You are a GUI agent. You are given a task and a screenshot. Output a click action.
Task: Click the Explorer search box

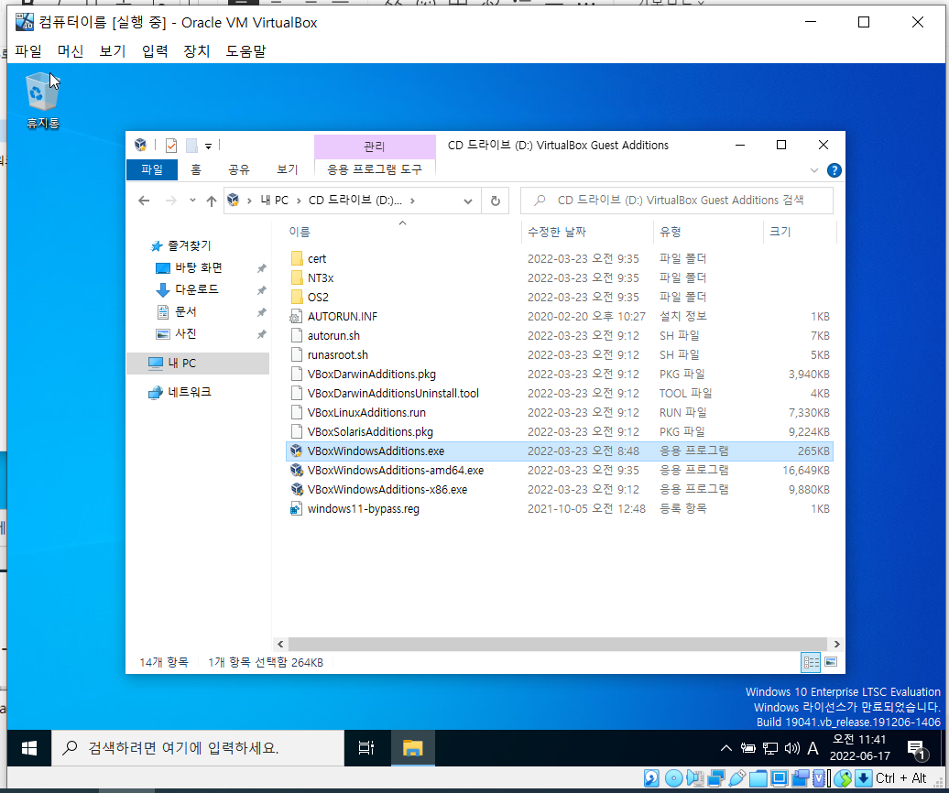click(x=677, y=201)
